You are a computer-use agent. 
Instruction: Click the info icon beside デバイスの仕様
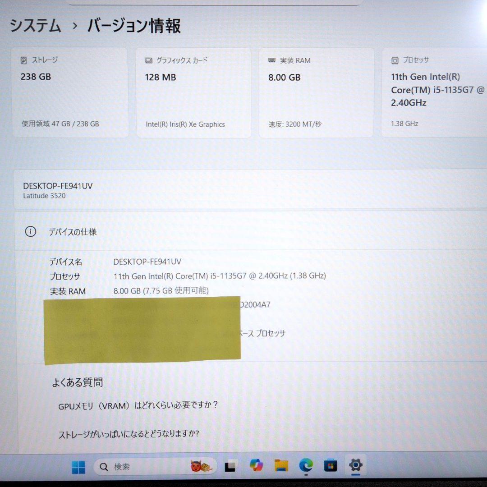(30, 231)
